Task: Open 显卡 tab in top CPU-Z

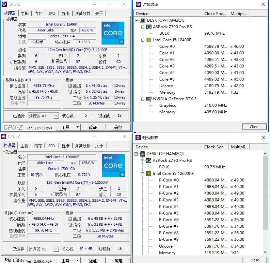Action: click(x=66, y=13)
